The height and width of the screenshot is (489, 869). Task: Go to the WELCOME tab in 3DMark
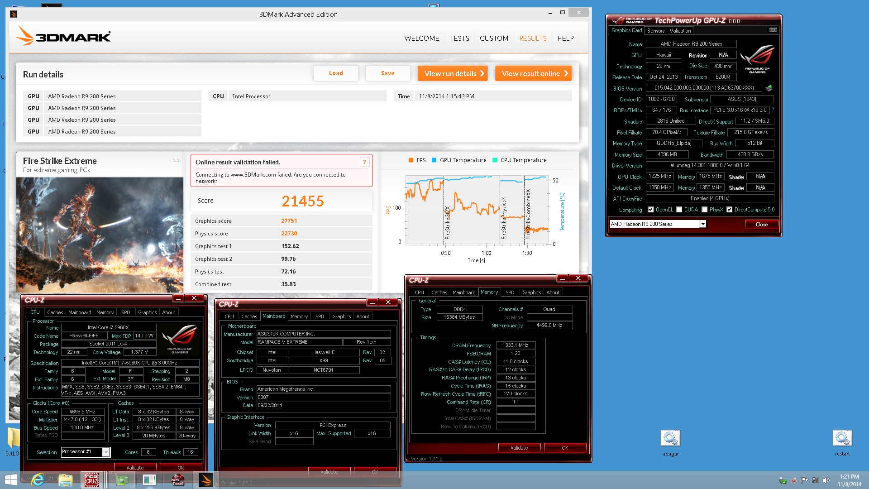point(422,38)
